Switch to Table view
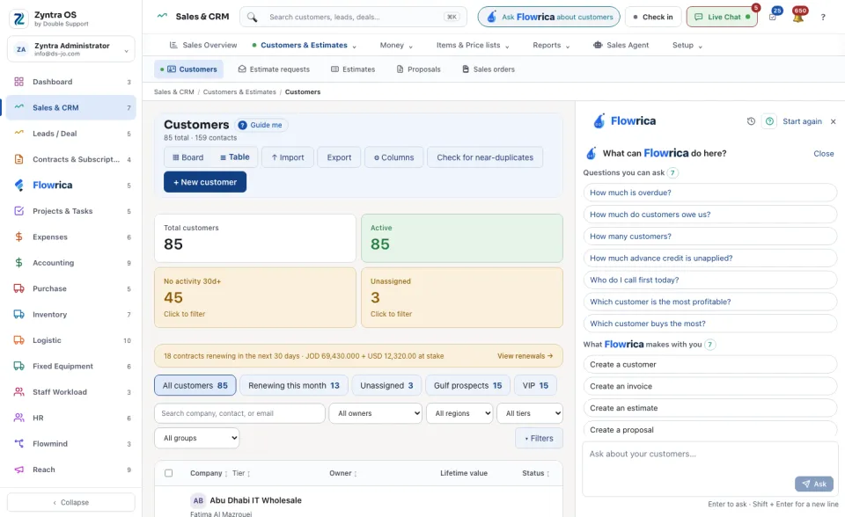The image size is (845, 517). point(234,157)
